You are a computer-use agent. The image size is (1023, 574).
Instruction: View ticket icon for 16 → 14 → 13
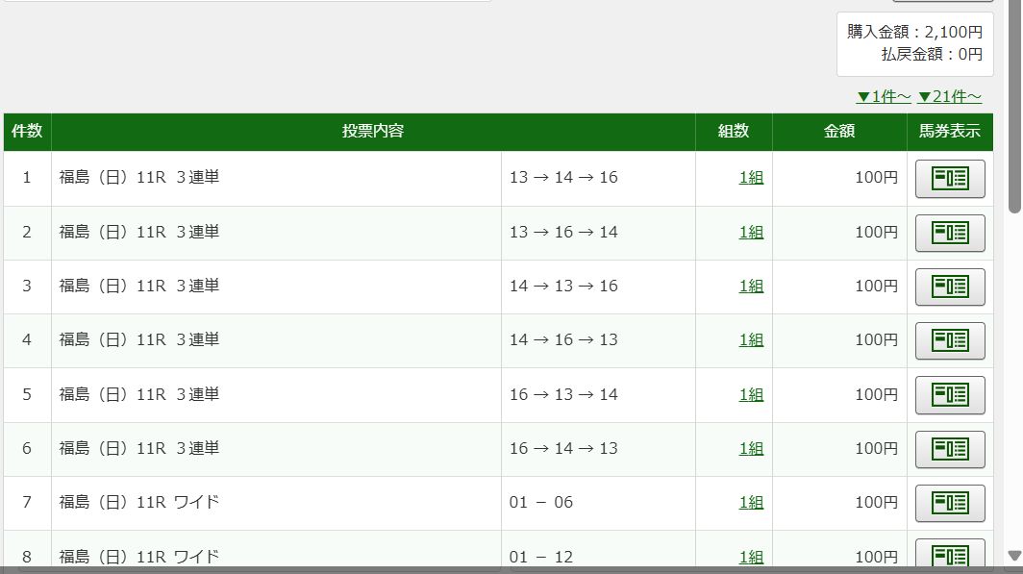(x=950, y=449)
